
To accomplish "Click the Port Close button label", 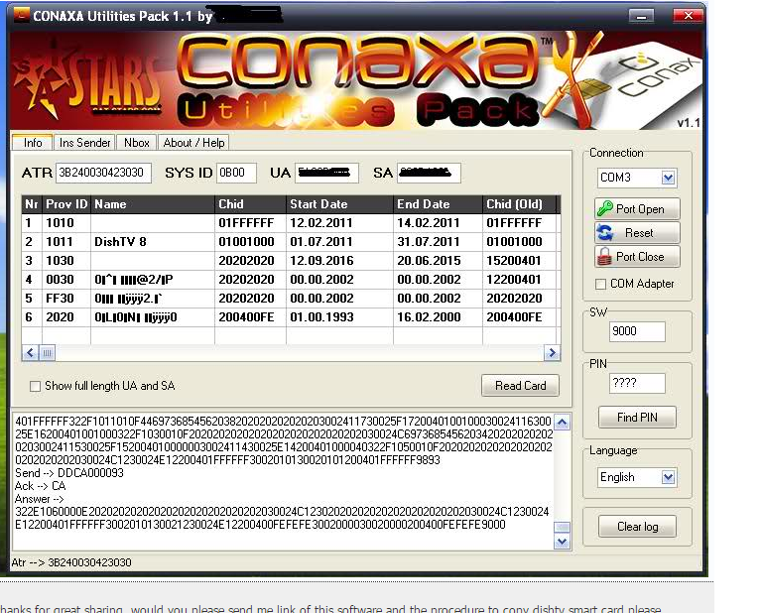I will (640, 257).
